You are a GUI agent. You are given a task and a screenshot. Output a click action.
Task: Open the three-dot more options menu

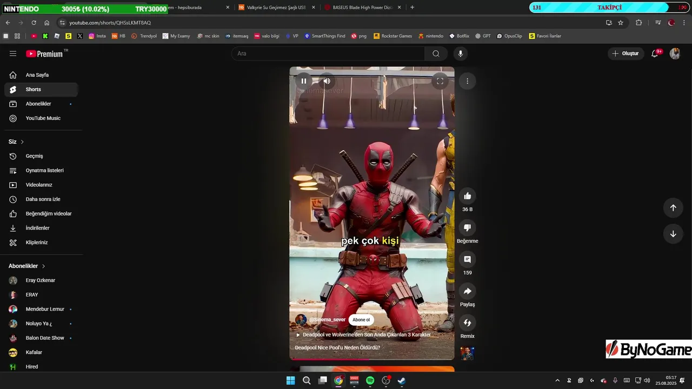(x=467, y=81)
